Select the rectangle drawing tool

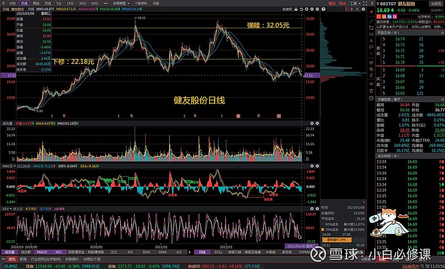(x=371, y=28)
